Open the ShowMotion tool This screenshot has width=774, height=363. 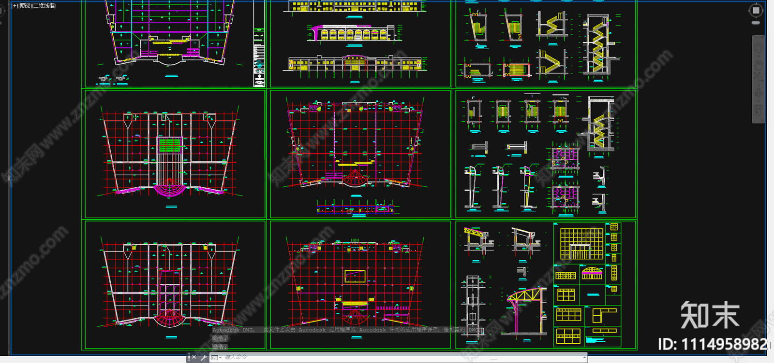point(758,110)
